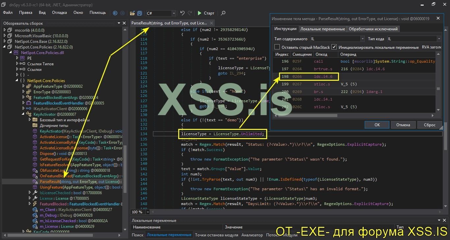
Task: Click the PE node icon
Action: click(22, 58)
